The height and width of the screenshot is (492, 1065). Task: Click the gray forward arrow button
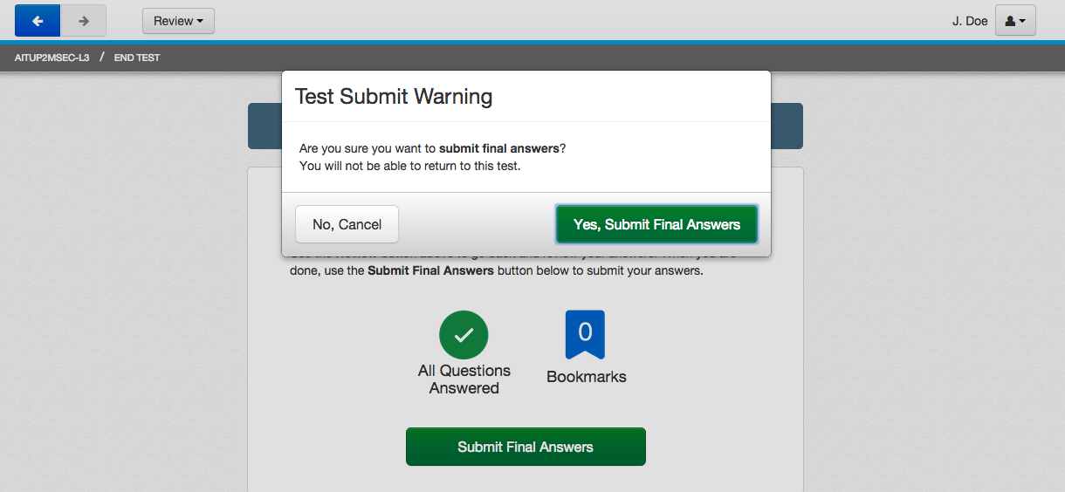coord(84,21)
